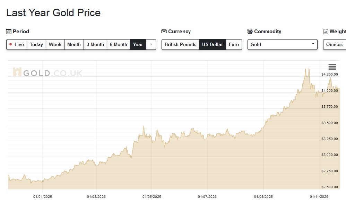Open the Gold commodity dropdown
The image size is (346, 202).
[x=282, y=44]
